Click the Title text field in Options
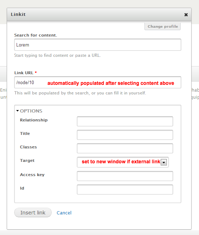Image resolution: width=199 pixels, height=235 pixels. click(x=125, y=135)
